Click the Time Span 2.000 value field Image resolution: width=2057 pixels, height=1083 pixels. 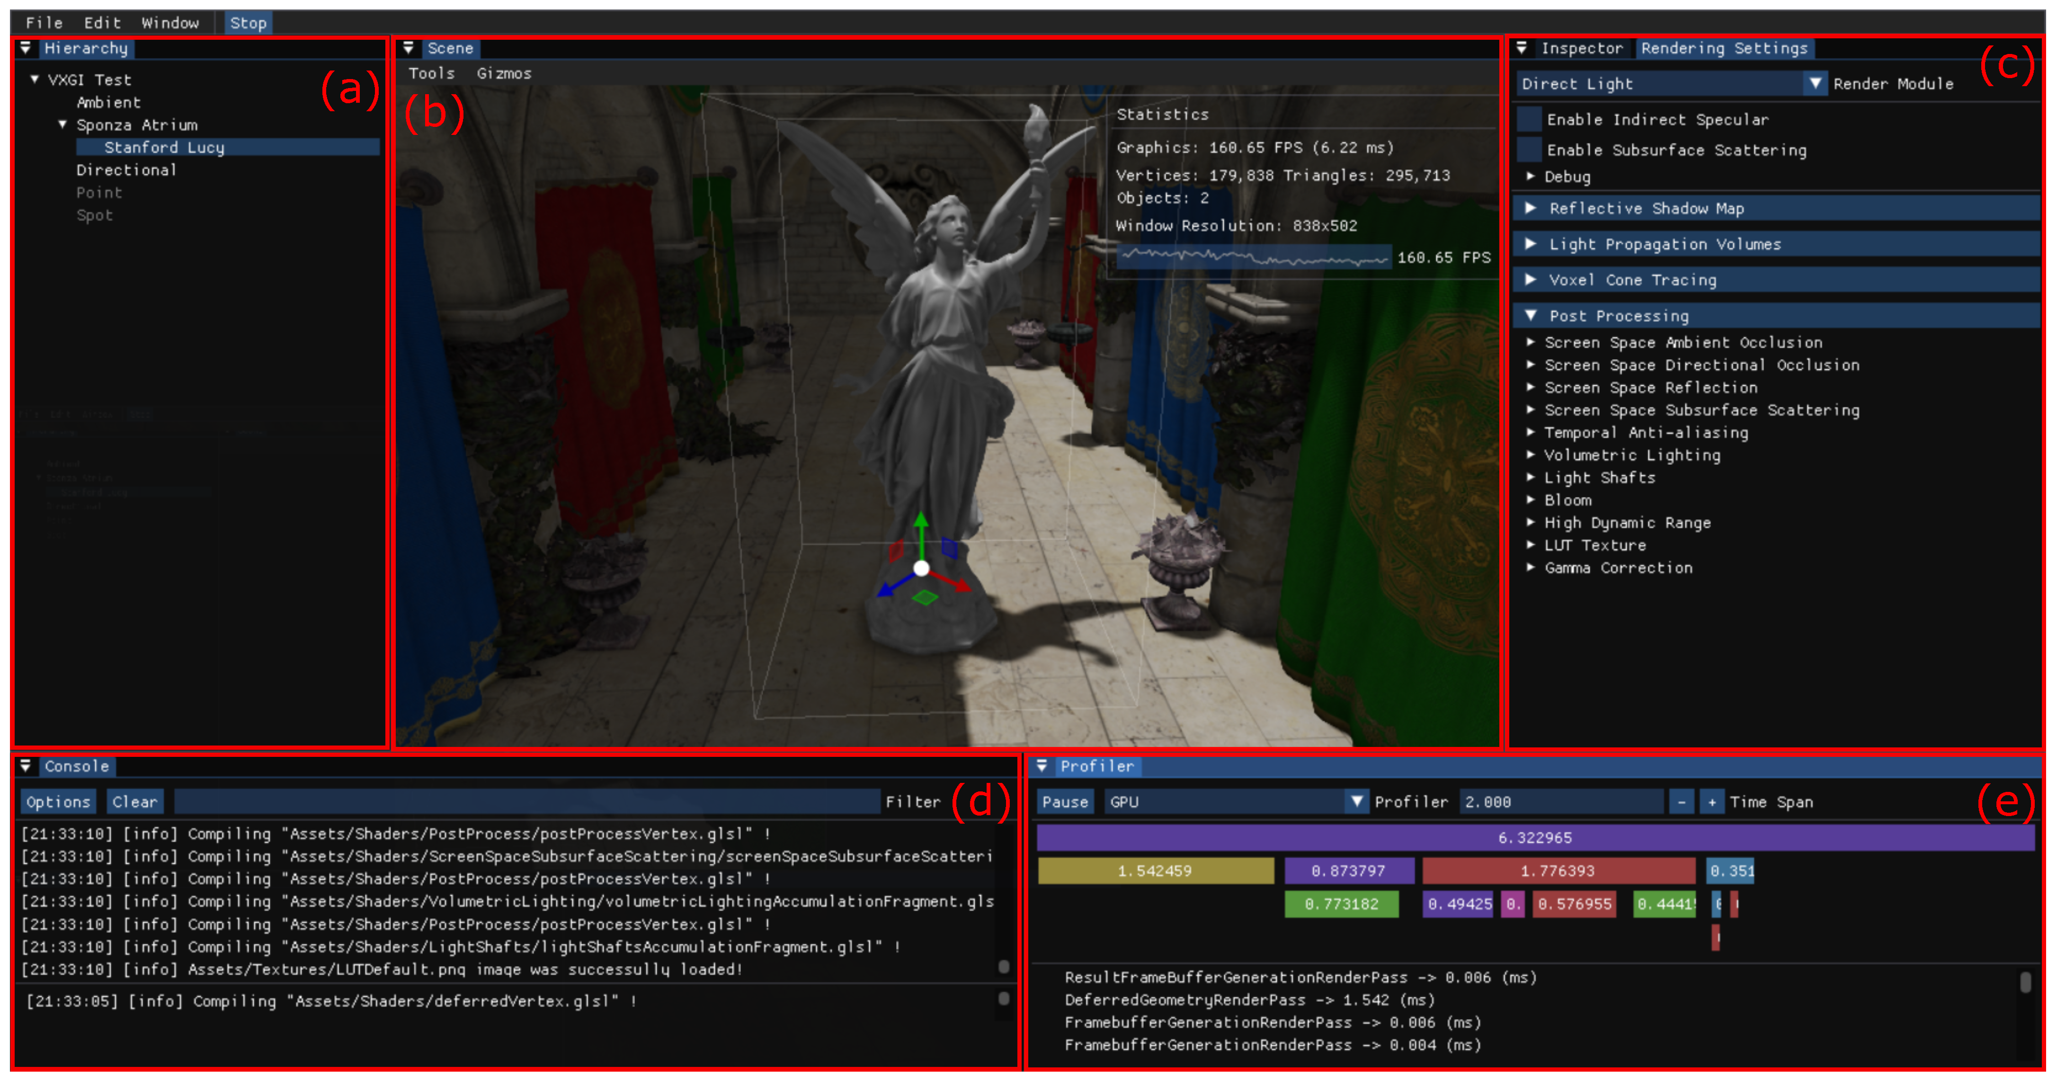coord(1561,801)
